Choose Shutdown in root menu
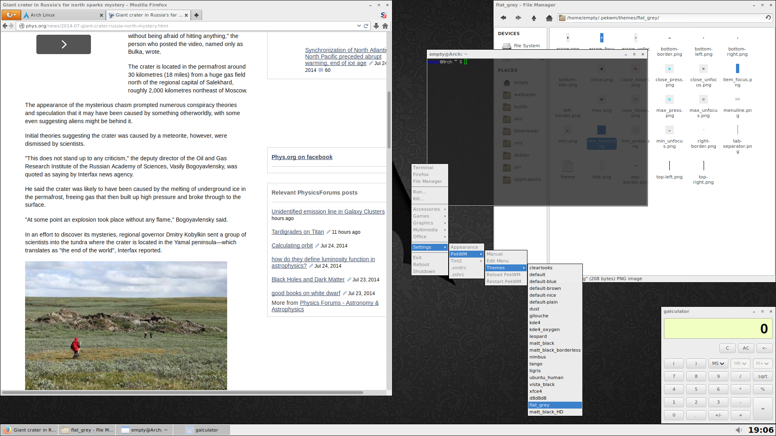Image resolution: width=776 pixels, height=436 pixels. [x=430, y=271]
